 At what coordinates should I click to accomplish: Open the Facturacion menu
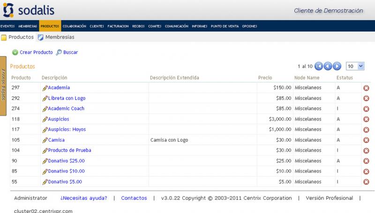coord(118,26)
